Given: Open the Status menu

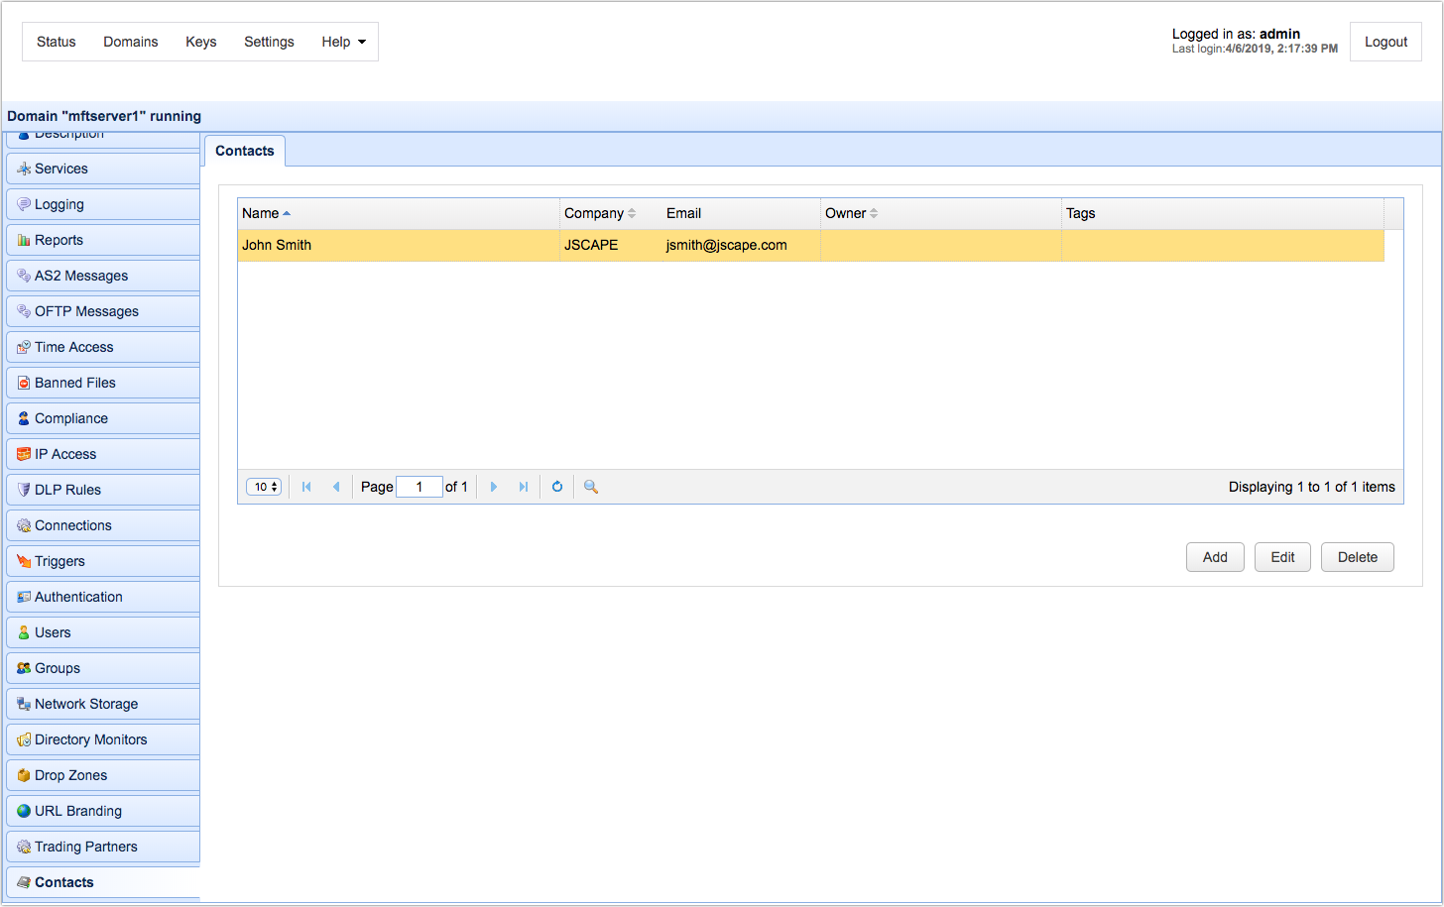Looking at the screenshot, I should 57,42.
